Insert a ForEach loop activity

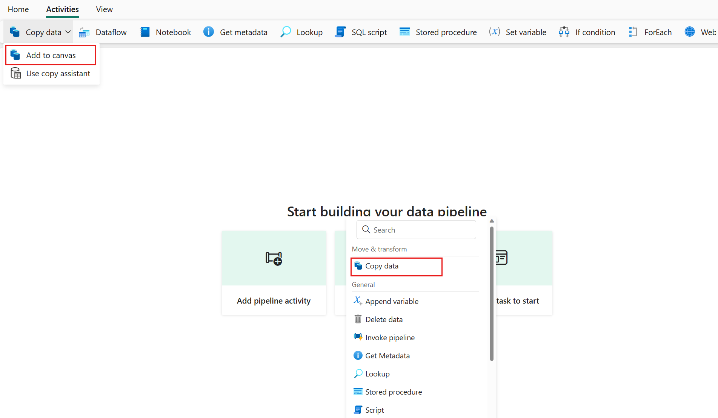point(650,32)
